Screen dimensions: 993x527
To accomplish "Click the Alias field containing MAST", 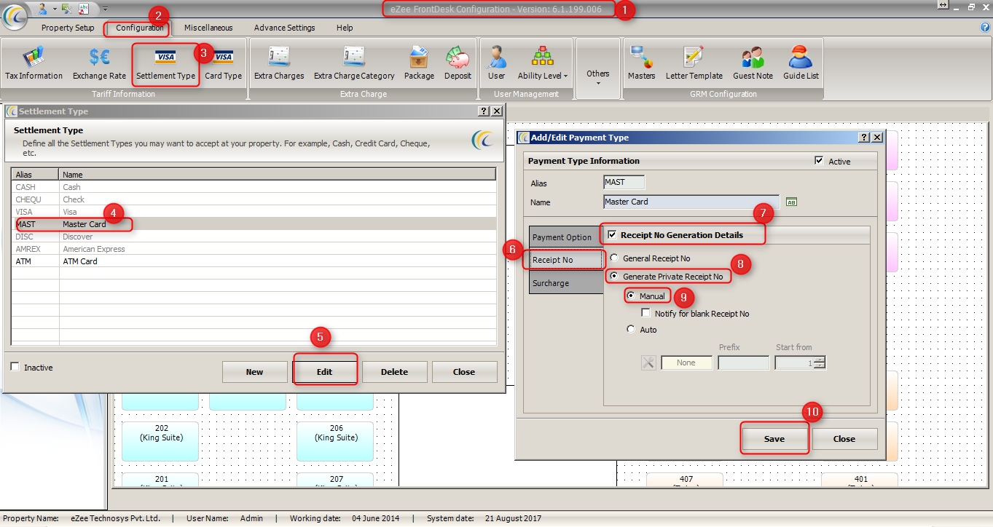I will click(x=624, y=182).
